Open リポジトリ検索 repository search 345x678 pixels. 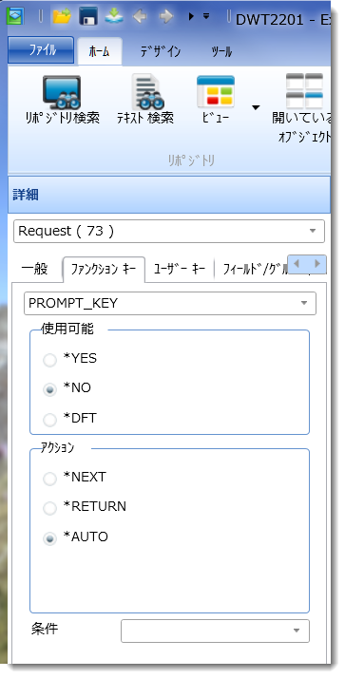tap(62, 100)
